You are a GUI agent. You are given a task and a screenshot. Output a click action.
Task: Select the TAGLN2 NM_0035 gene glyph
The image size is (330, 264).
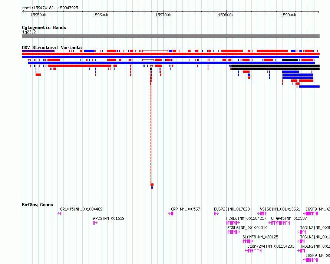301,232
